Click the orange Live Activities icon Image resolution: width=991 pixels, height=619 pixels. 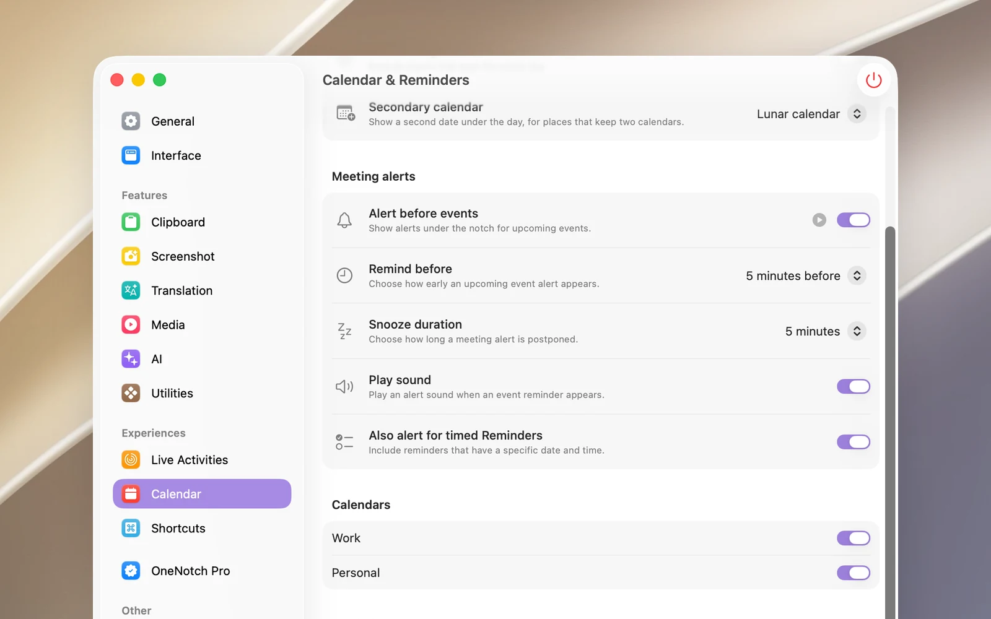(x=131, y=459)
